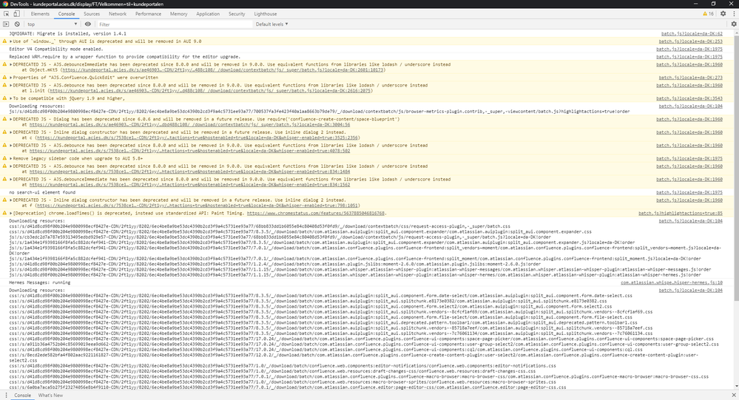Open the Lighthouse tab
The height and width of the screenshot is (400, 739).
pos(266,13)
